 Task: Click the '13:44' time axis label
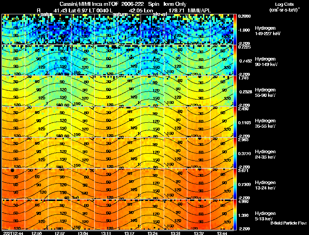pos(222,233)
